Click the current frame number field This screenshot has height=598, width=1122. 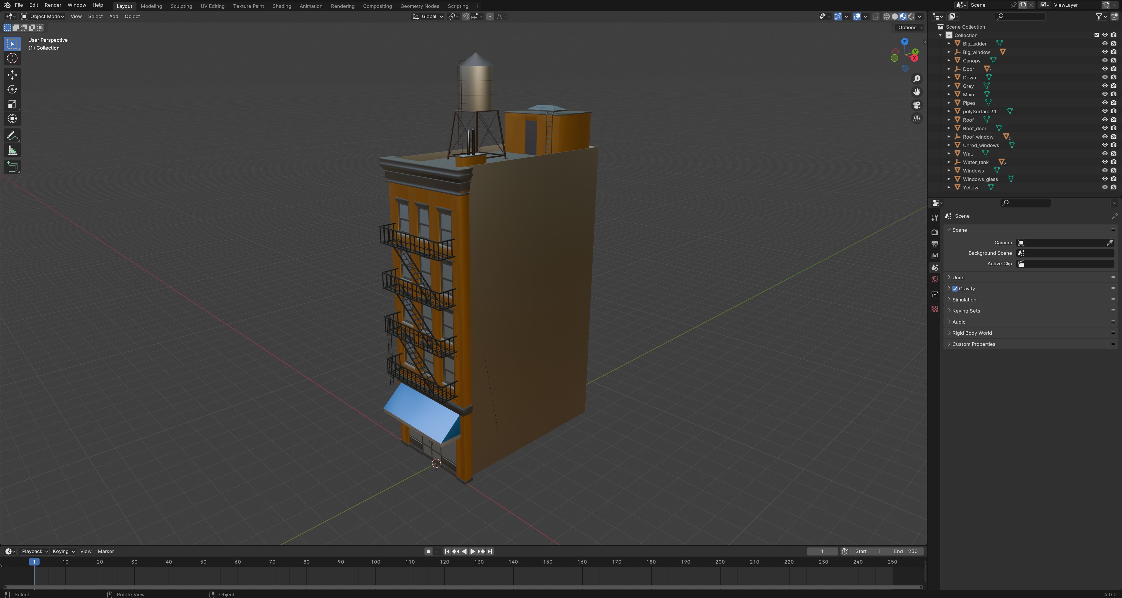pos(822,551)
